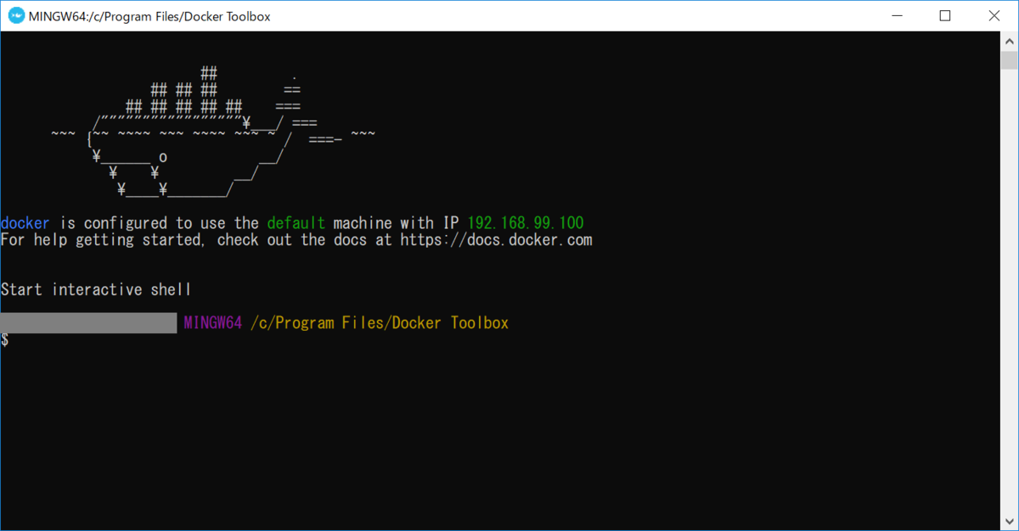Maximize the MINGW64 terminal window

coord(945,15)
